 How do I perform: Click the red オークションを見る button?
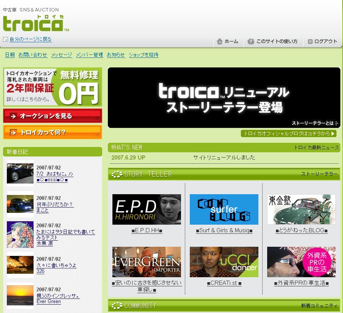(x=53, y=116)
